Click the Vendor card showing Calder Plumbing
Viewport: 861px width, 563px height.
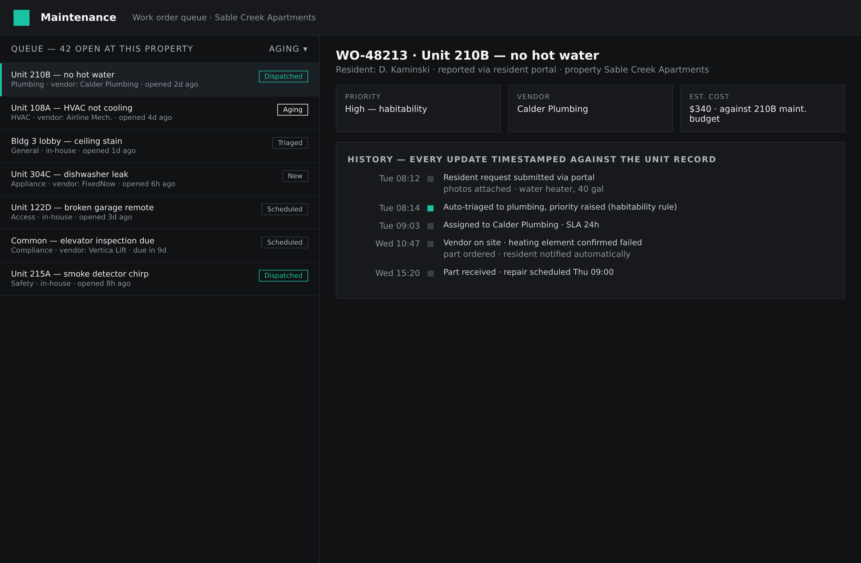tap(590, 108)
